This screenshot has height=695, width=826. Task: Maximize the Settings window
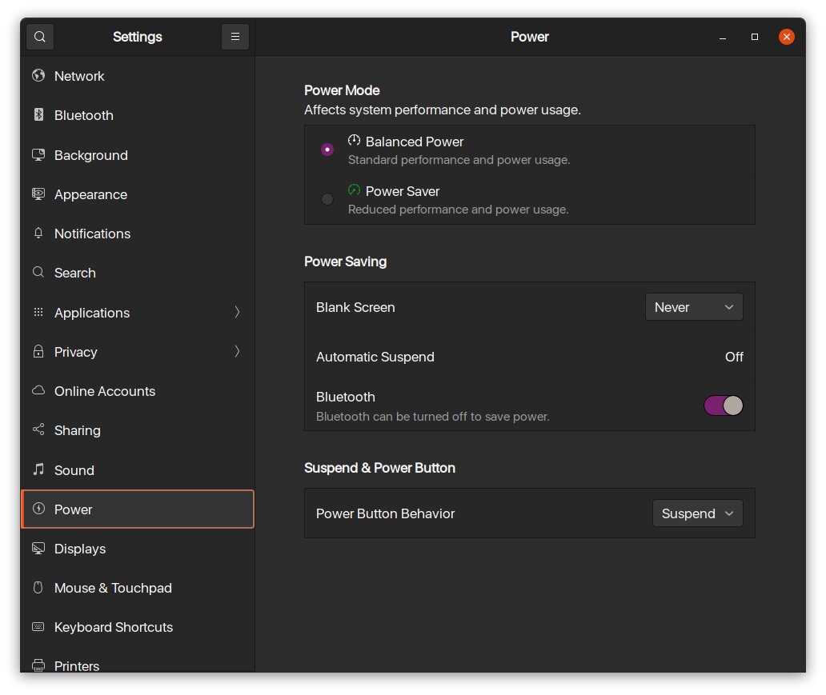tap(754, 37)
